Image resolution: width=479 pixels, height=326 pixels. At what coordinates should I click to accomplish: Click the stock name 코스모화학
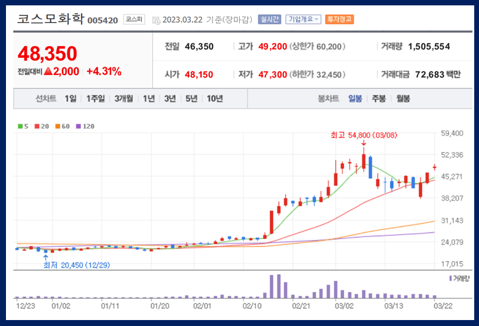(x=50, y=18)
